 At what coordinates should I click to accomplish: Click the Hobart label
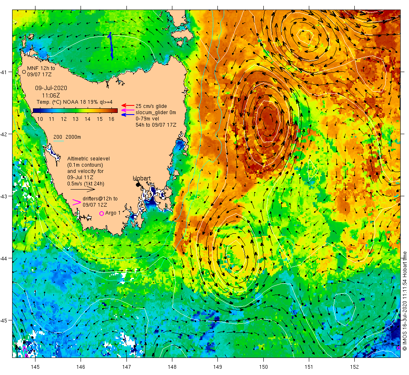point(141,178)
